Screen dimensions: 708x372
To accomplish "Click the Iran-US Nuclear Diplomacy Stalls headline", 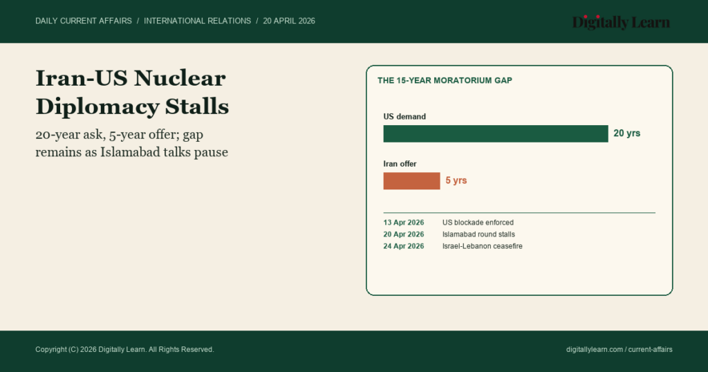I will point(132,92).
